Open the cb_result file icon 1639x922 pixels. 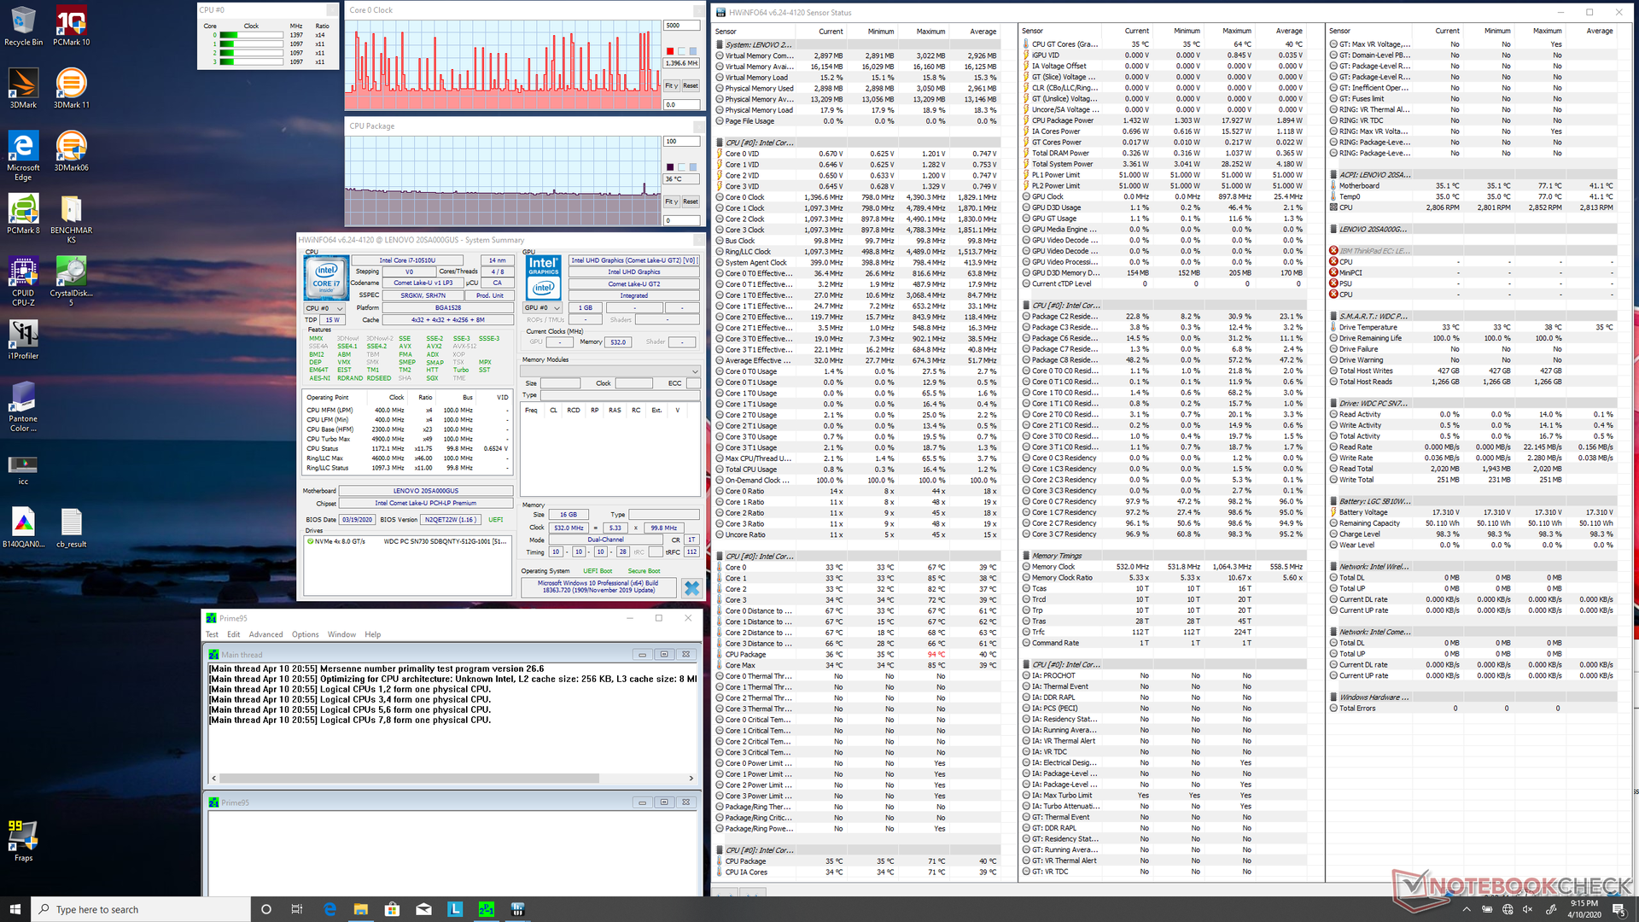click(71, 523)
